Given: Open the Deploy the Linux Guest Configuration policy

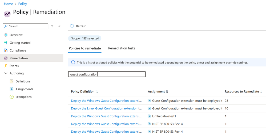Looking at the screenshot, I should click(106, 108).
